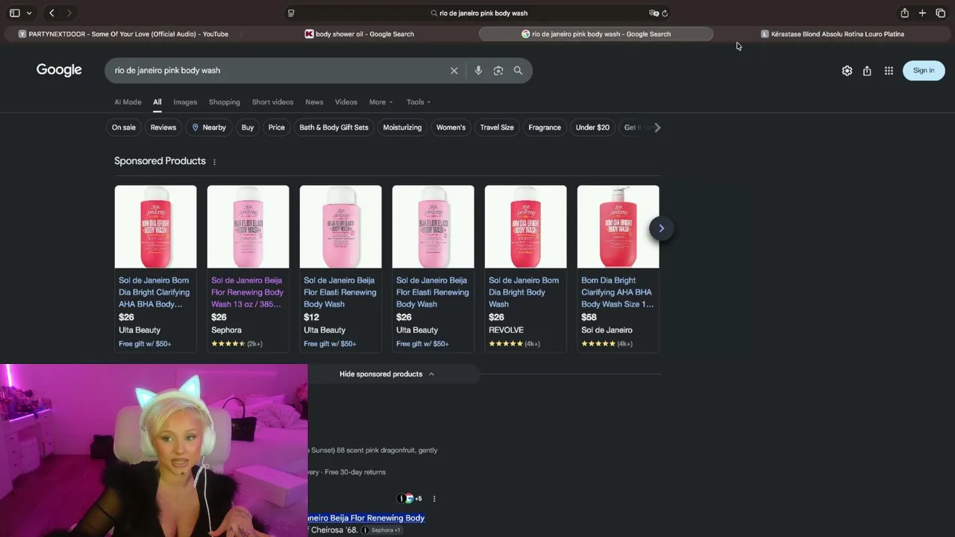Click the Sephora +1 source chip
The image size is (955, 537).
382,530
